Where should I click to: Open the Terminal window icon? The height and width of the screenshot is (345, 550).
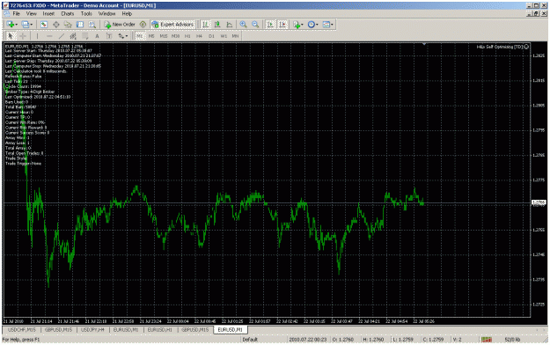point(80,25)
